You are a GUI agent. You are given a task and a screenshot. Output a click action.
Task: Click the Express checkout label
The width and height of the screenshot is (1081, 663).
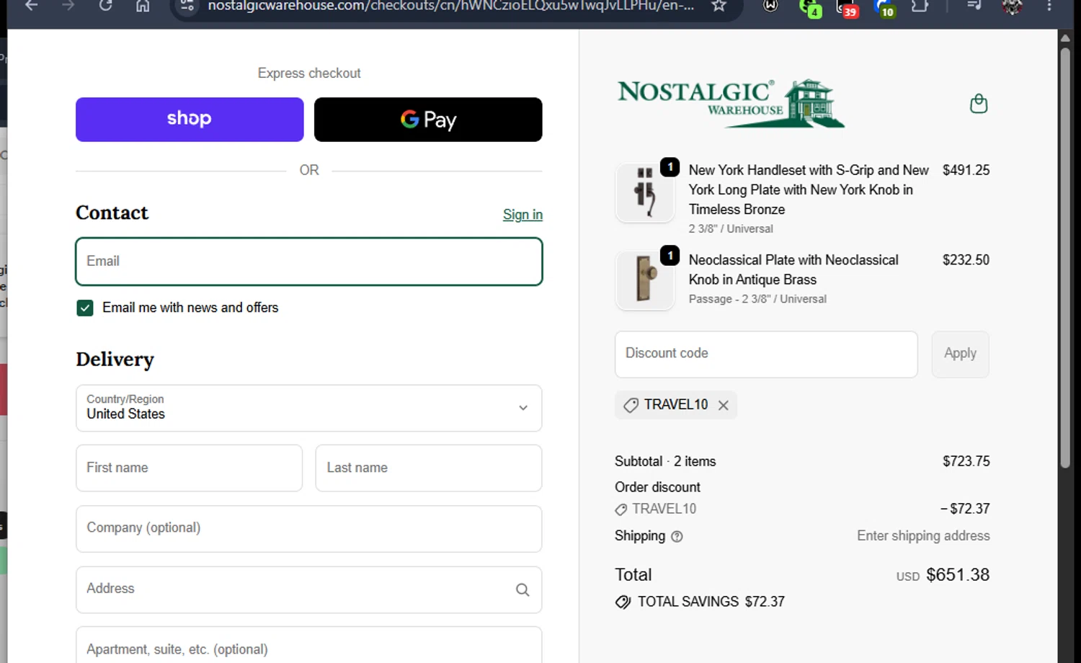[x=309, y=74]
